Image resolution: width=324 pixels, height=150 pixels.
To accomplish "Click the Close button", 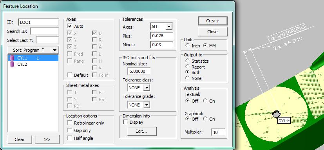I will pos(213,32).
